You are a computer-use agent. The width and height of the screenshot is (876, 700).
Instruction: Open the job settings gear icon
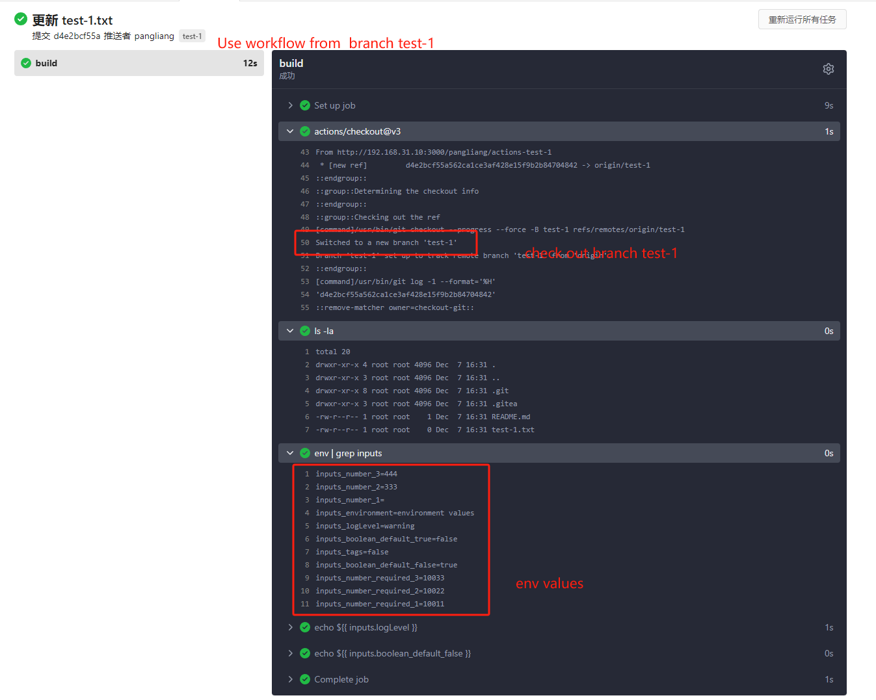click(828, 69)
